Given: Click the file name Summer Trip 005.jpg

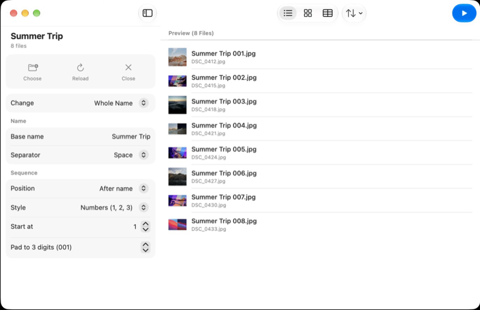Looking at the screenshot, I should pos(224,149).
